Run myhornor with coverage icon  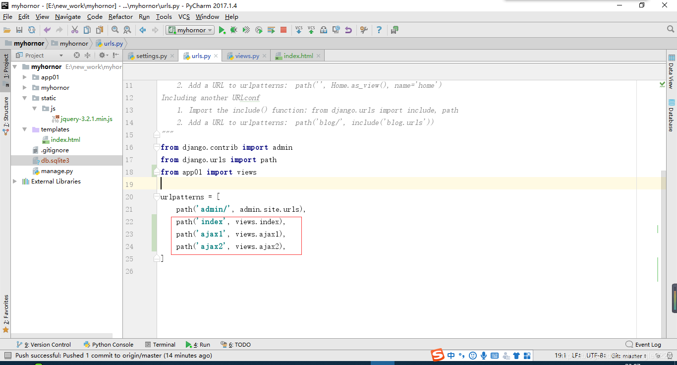tap(246, 30)
